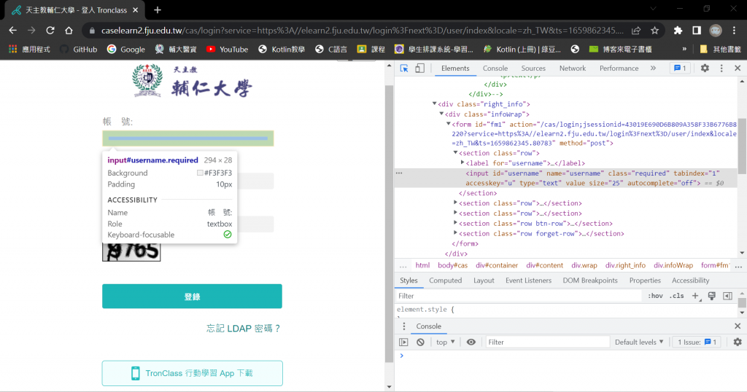The width and height of the screenshot is (747, 392).
Task: Open the extensions puzzle icon
Action: click(x=678, y=31)
